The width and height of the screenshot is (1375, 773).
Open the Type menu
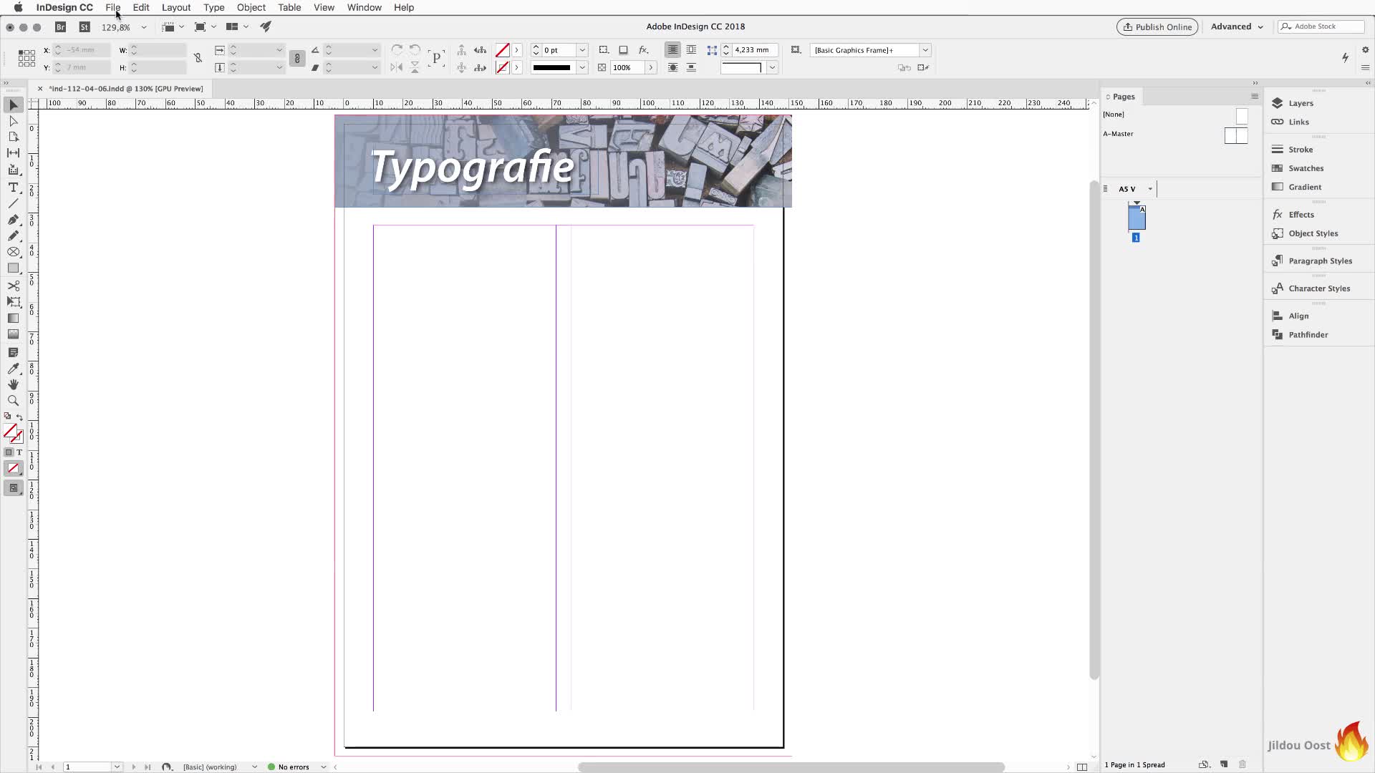213,7
